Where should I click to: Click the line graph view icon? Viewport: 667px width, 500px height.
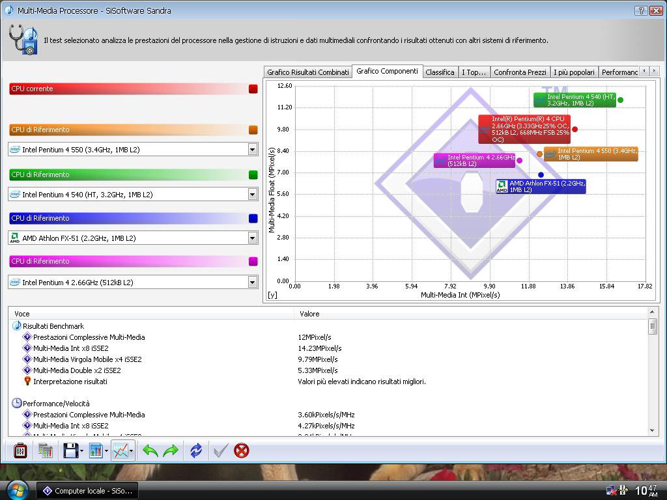pos(119,450)
